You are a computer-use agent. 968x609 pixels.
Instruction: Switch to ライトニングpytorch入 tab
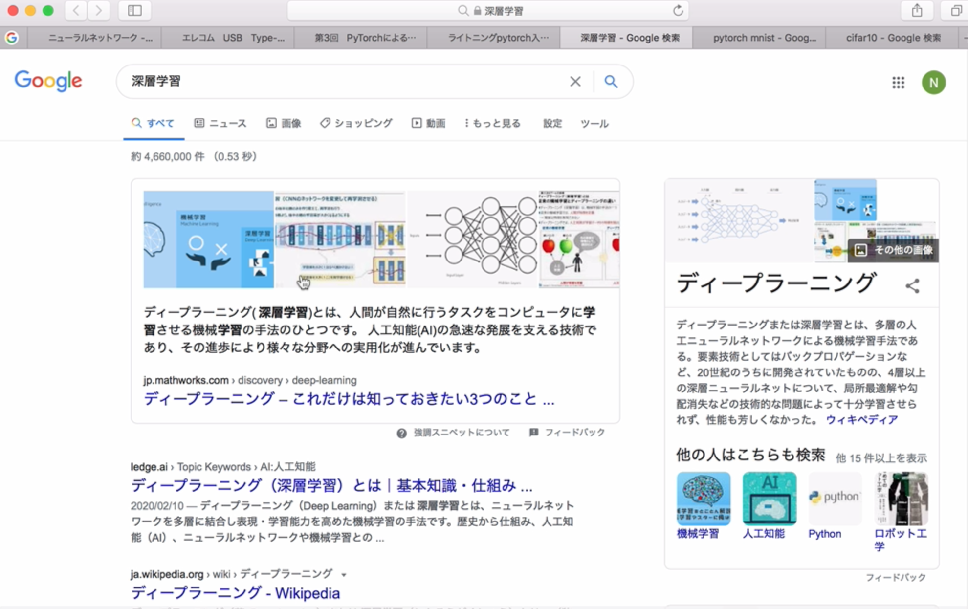[494, 38]
